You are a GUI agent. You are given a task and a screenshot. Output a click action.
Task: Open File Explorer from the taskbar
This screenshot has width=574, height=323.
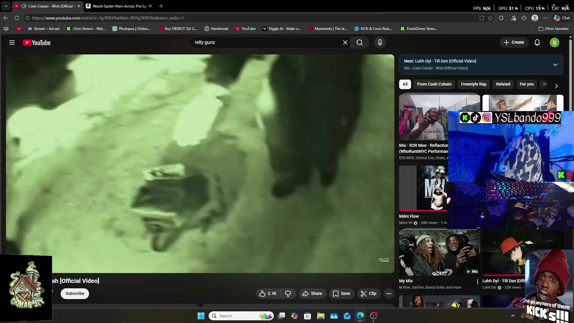click(x=321, y=316)
